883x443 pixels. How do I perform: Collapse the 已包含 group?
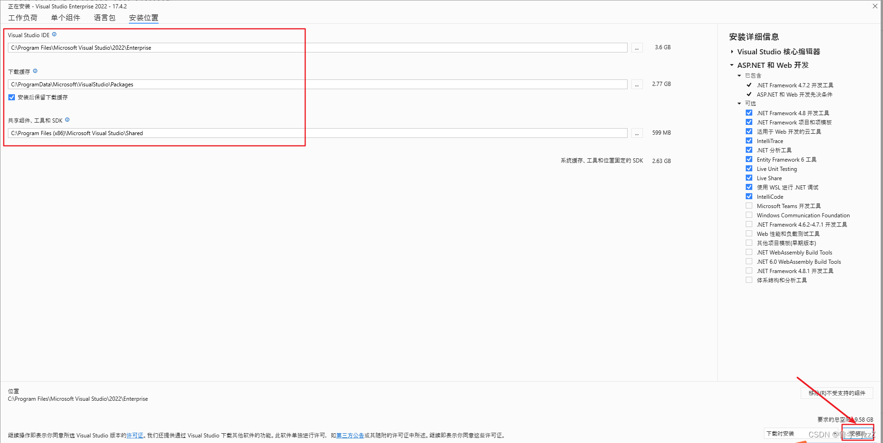[x=739, y=75]
